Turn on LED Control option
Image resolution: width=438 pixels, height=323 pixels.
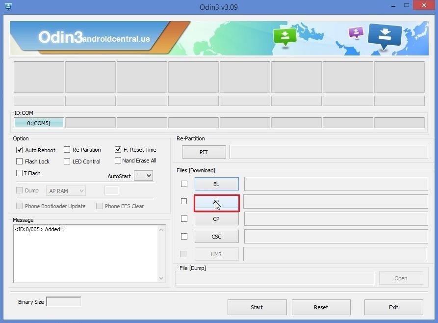[x=67, y=161]
